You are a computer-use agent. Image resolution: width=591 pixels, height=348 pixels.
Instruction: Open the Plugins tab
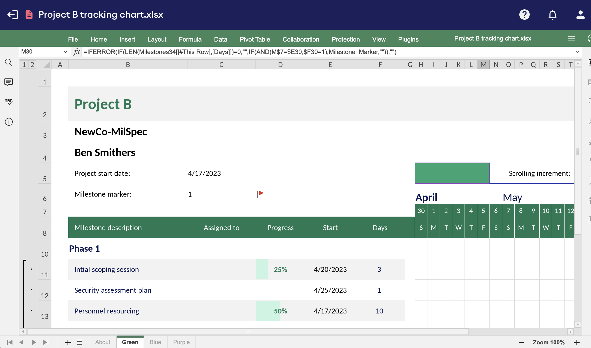click(408, 39)
